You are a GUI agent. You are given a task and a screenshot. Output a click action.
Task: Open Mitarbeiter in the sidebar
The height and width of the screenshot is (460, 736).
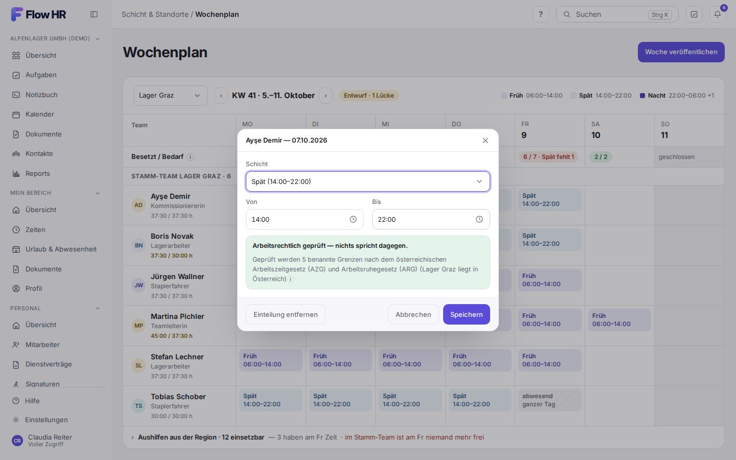(x=56, y=344)
